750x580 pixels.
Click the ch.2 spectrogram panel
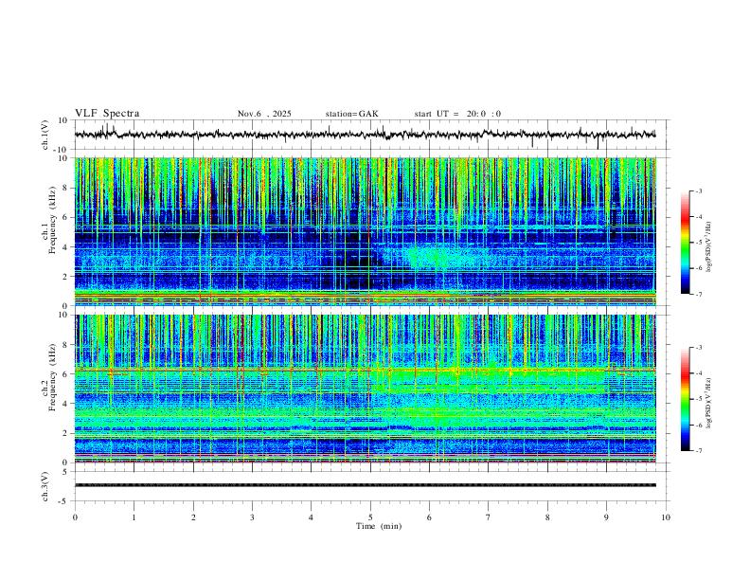coord(365,389)
